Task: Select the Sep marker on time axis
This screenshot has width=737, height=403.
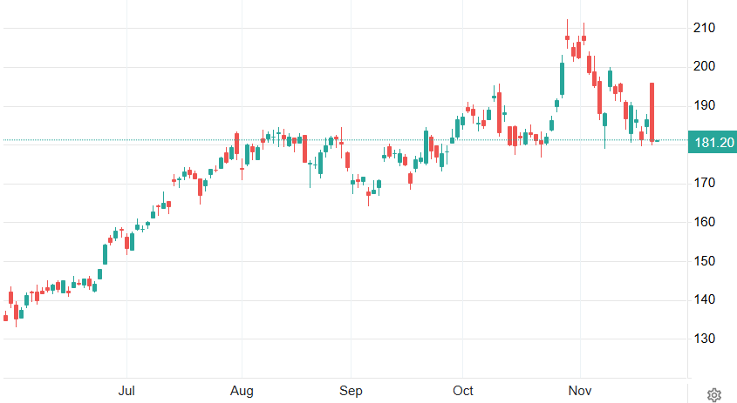Action: point(350,391)
